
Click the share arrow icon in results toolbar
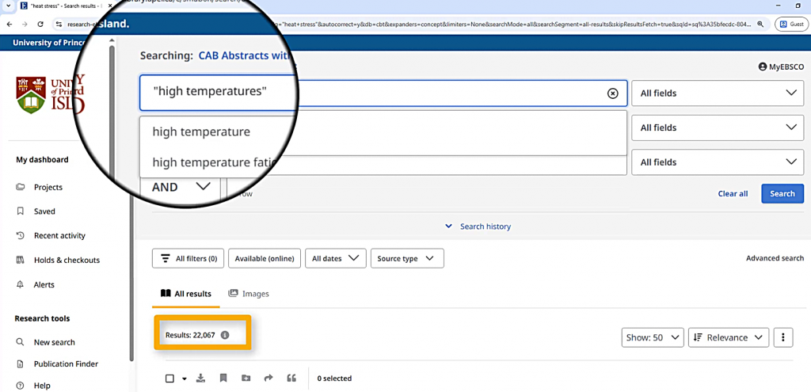point(268,379)
